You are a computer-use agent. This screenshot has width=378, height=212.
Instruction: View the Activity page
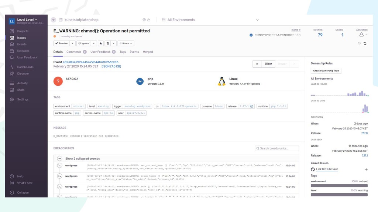tap(22, 83)
